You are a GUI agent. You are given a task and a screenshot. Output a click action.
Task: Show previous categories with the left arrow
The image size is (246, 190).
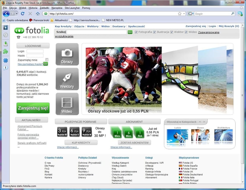(x=200, y=122)
